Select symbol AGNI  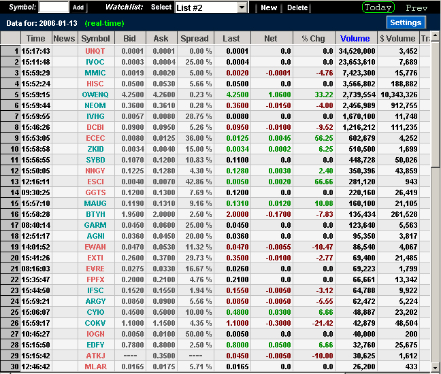tap(95, 237)
